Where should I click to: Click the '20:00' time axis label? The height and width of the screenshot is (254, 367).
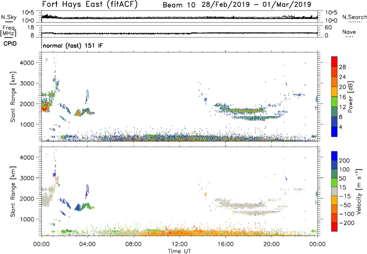[271, 244]
